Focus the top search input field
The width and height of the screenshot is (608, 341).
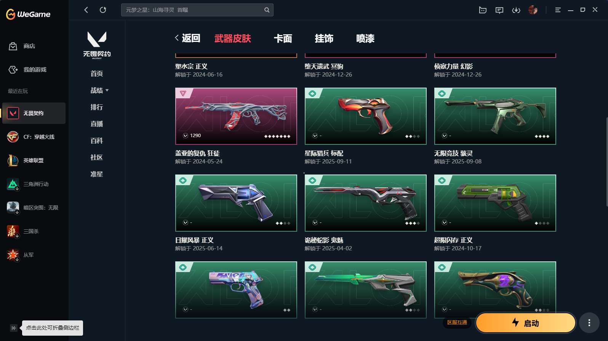tap(192, 10)
